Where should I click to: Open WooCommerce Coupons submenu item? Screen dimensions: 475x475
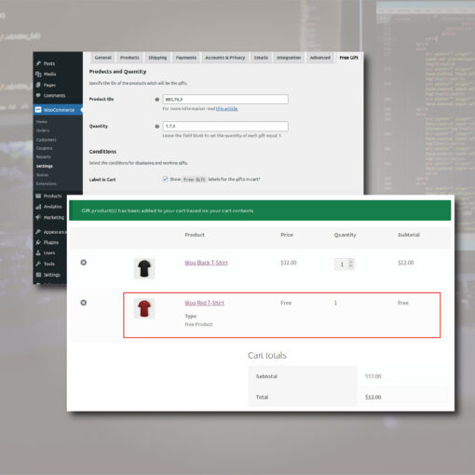click(x=44, y=148)
